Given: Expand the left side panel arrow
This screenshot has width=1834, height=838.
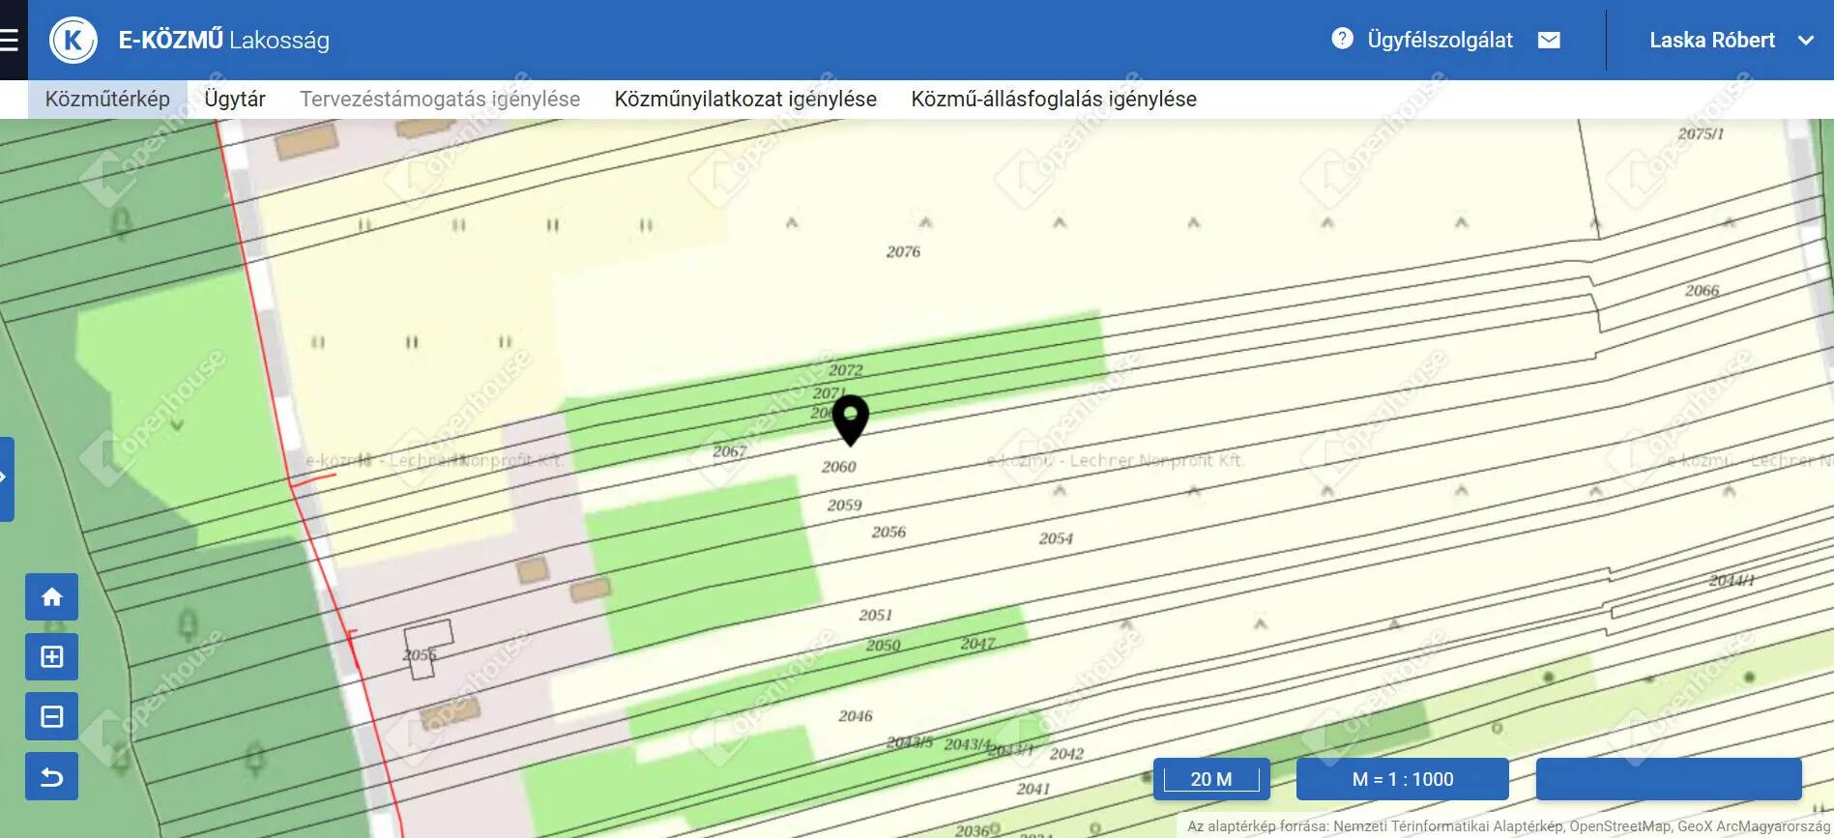Looking at the screenshot, I should 6,478.
